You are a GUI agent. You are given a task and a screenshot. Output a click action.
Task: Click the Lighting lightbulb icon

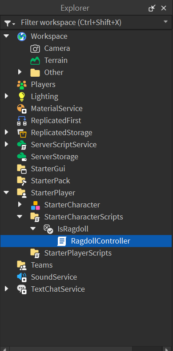(x=22, y=96)
